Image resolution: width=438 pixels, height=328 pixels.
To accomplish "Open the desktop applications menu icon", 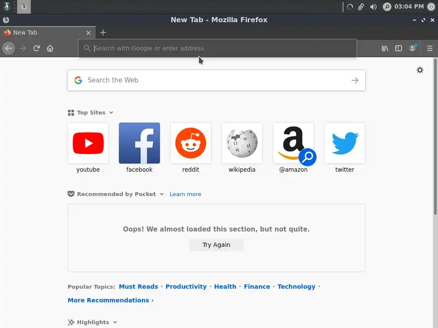I will click(x=7, y=6).
